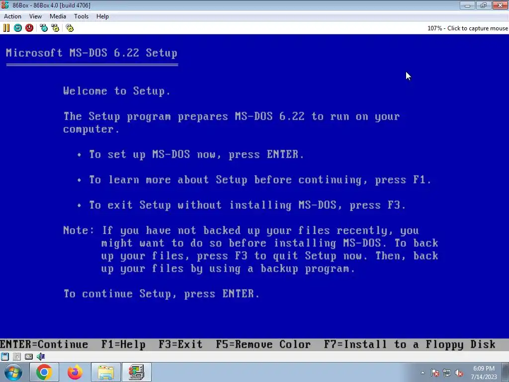Open the View menu
The image size is (509, 382).
tap(35, 16)
